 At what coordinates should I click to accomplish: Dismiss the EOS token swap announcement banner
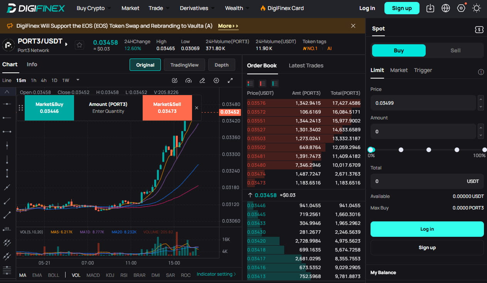pyautogui.click(x=353, y=26)
